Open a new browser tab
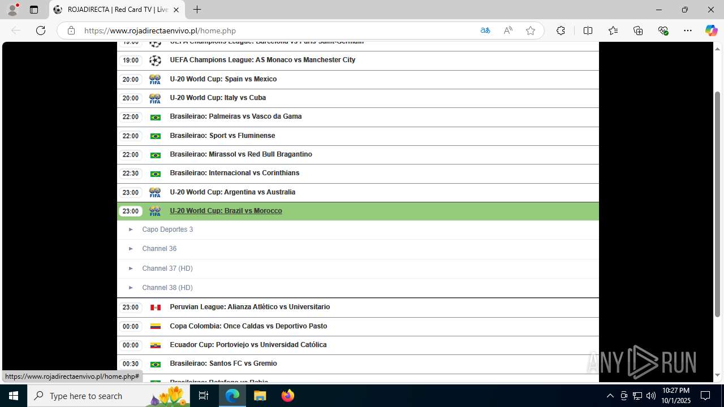The image size is (724, 407). (x=197, y=10)
